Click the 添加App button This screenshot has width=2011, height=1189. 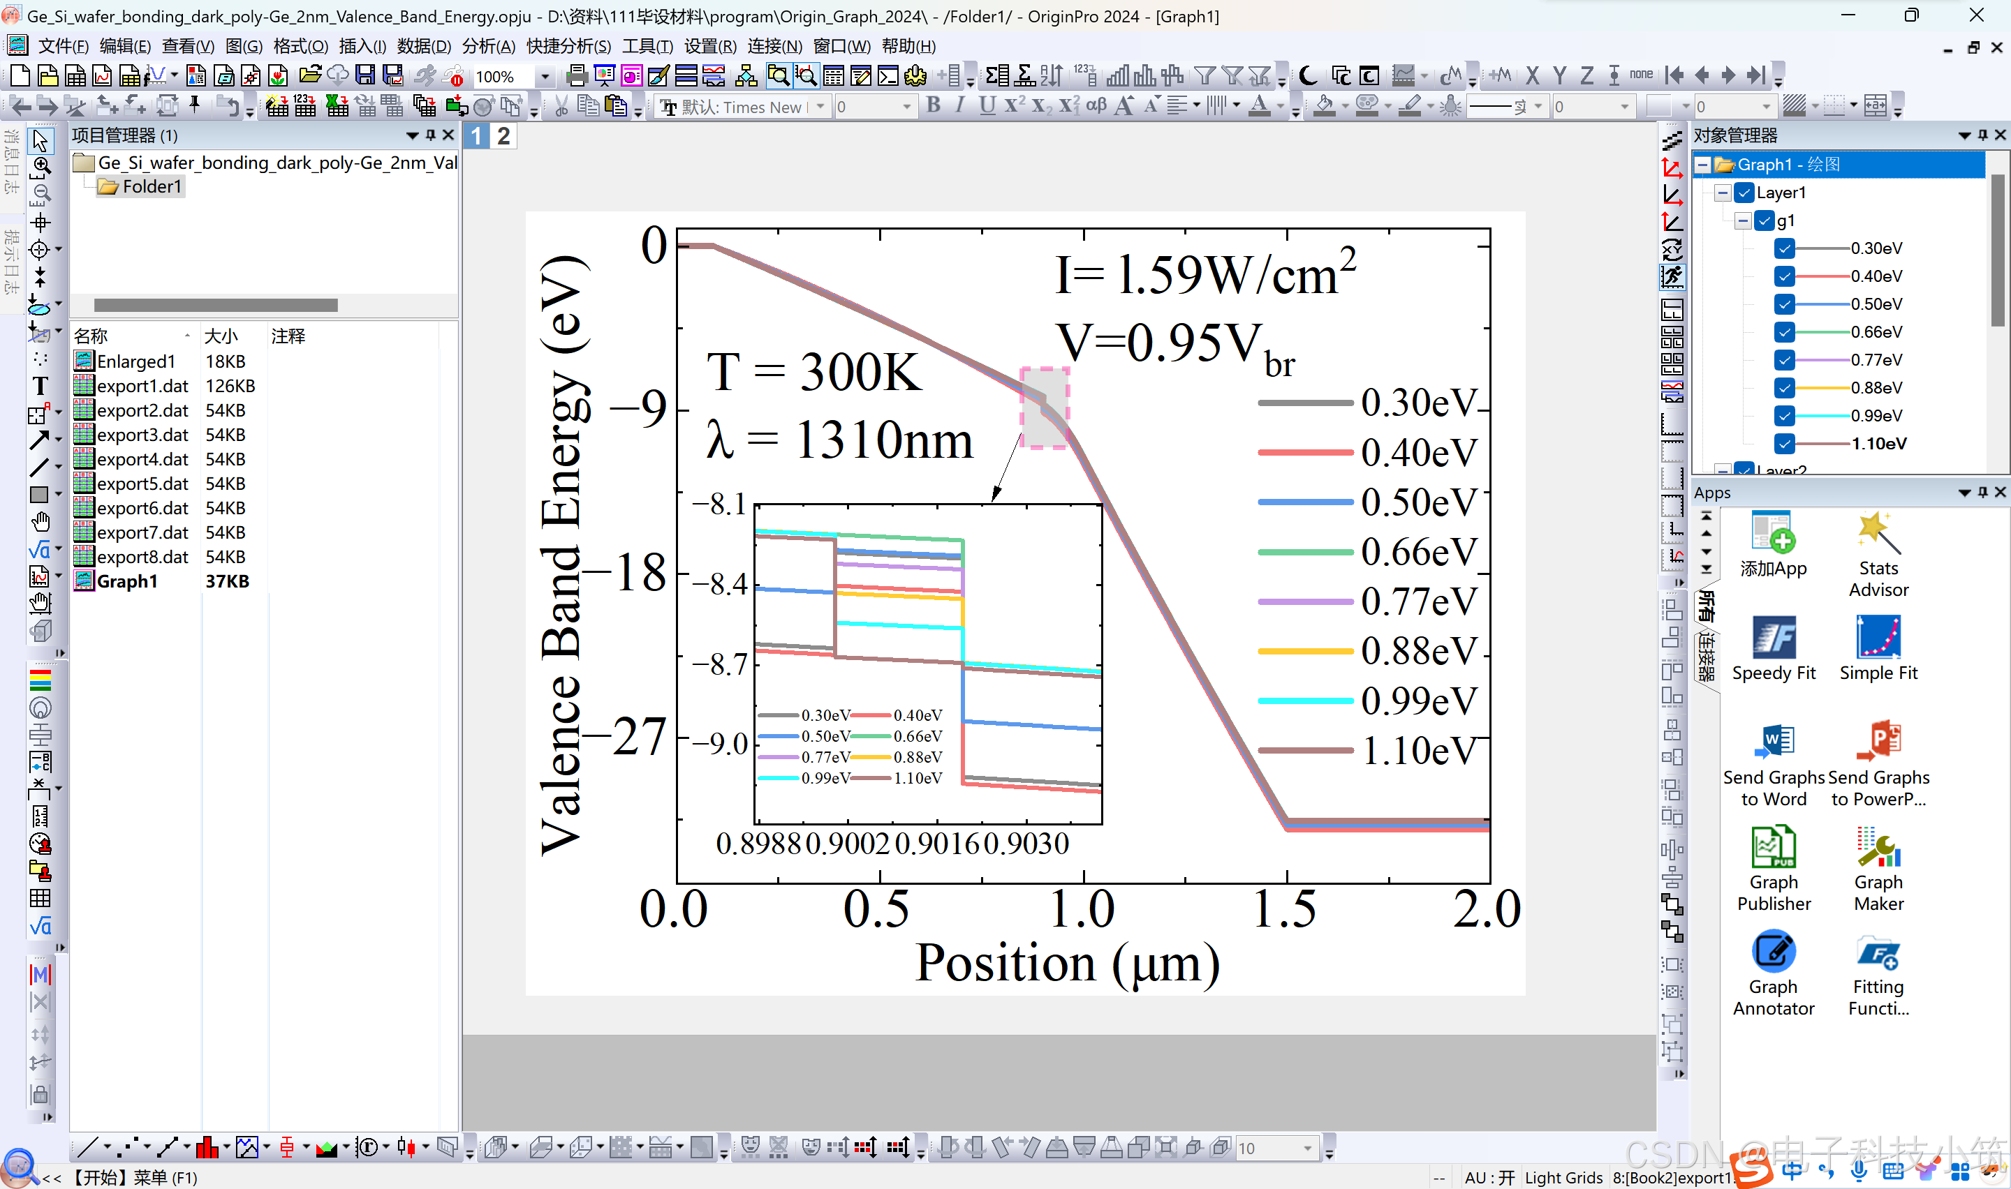tap(1773, 544)
